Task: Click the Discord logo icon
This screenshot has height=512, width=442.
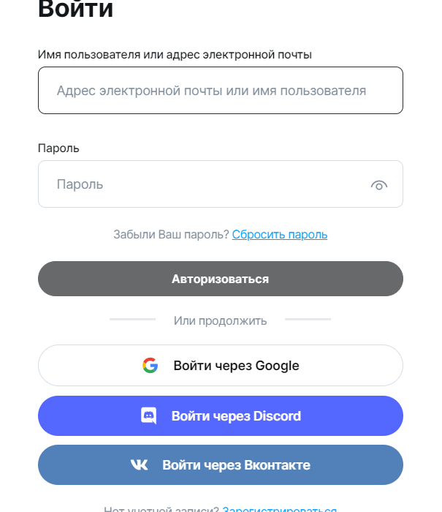Action: point(148,416)
